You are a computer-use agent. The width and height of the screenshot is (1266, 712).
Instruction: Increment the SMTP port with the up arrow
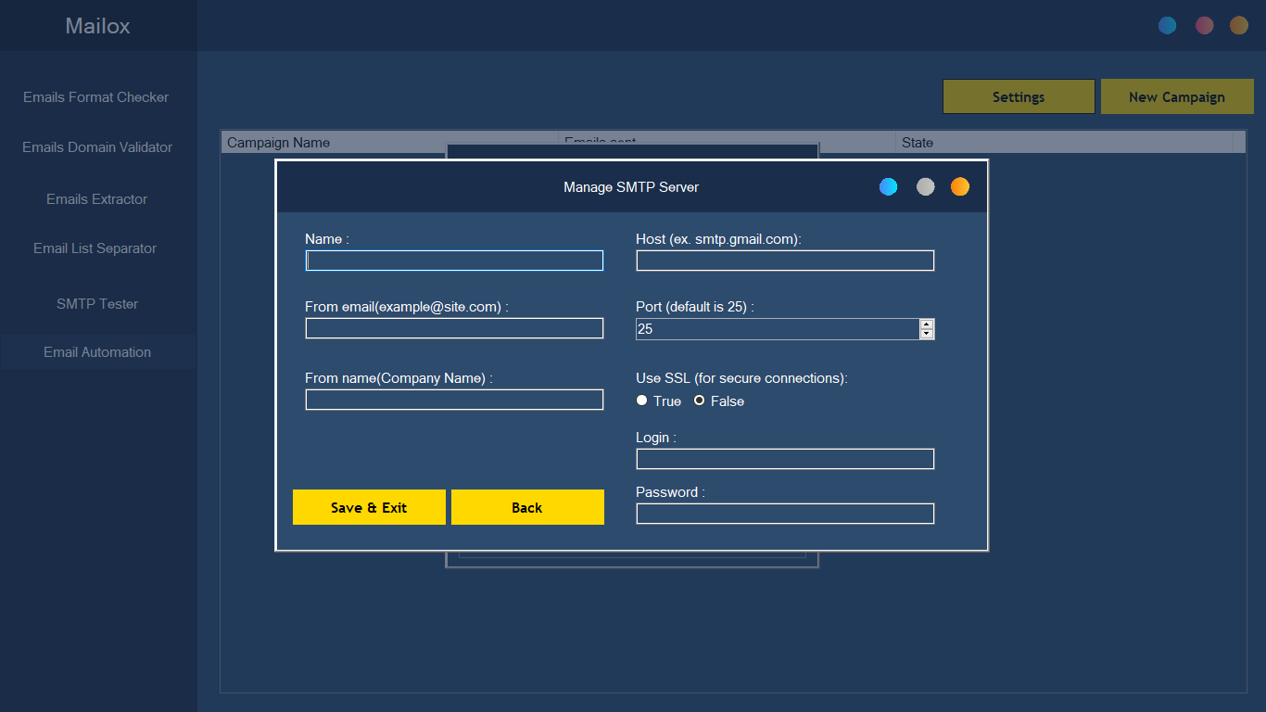pos(927,324)
